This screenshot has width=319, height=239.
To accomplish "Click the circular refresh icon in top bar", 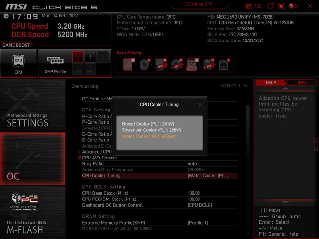I will [x=270, y=6].
